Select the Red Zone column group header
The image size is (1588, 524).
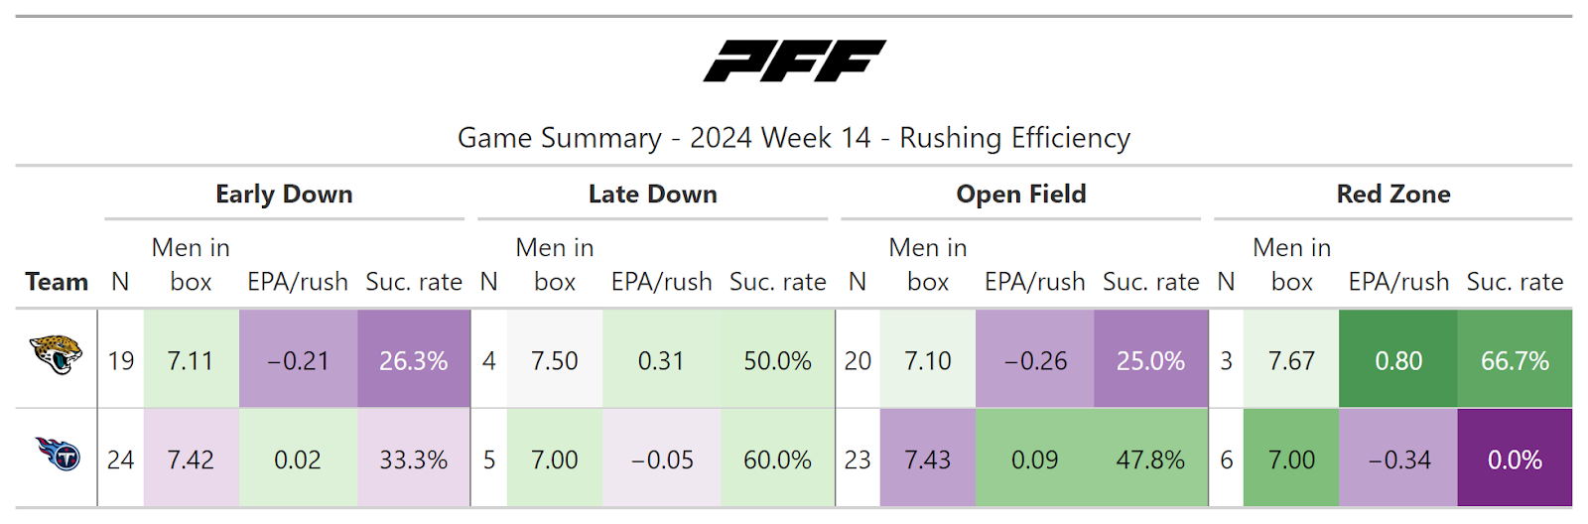[x=1392, y=195]
